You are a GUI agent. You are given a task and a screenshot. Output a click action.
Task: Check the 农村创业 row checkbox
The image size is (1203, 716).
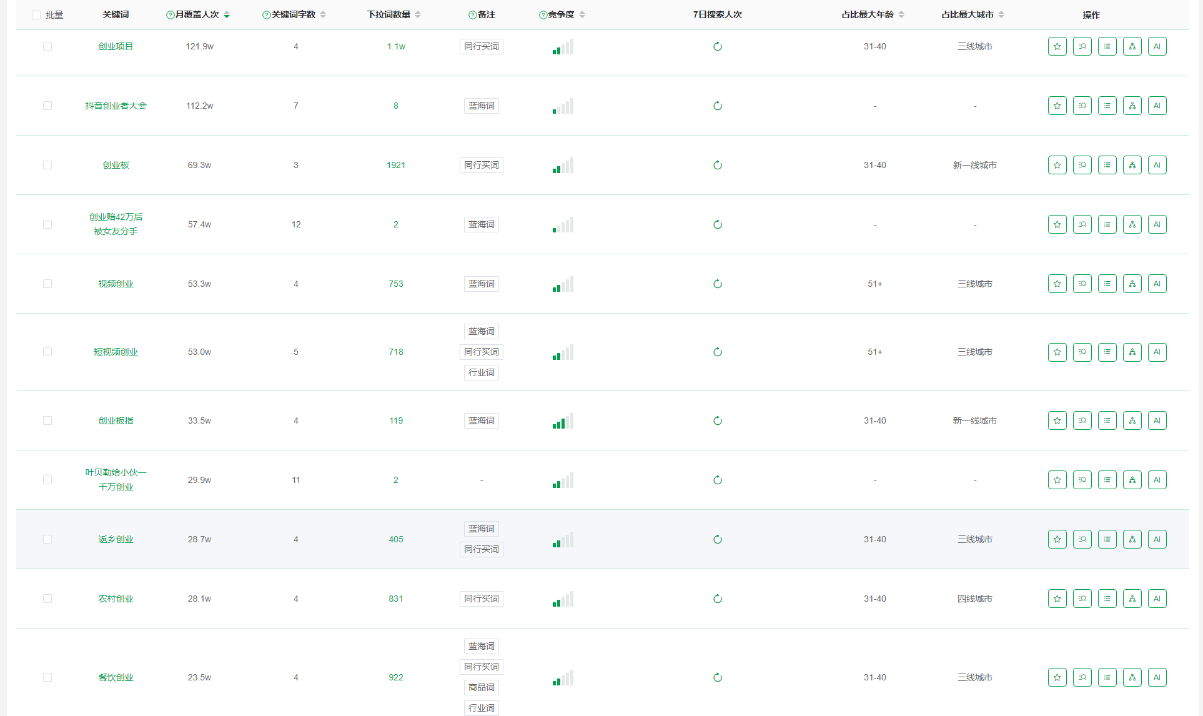click(x=47, y=599)
